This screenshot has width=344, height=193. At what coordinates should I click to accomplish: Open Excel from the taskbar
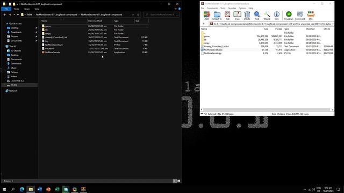tap(57, 189)
